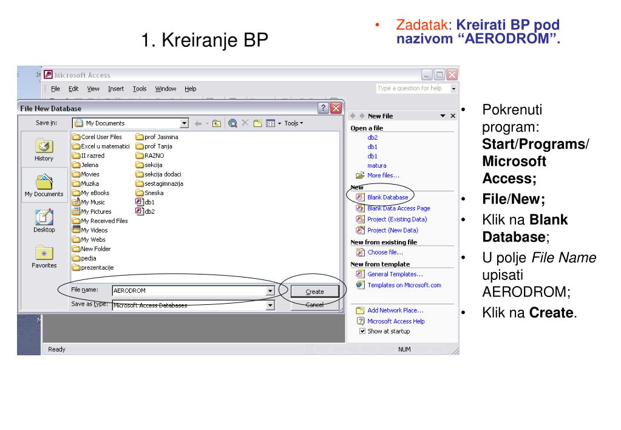Click the Microsoft Access title bar icon
Viewport: 621px width, 430px height.
click(x=49, y=75)
